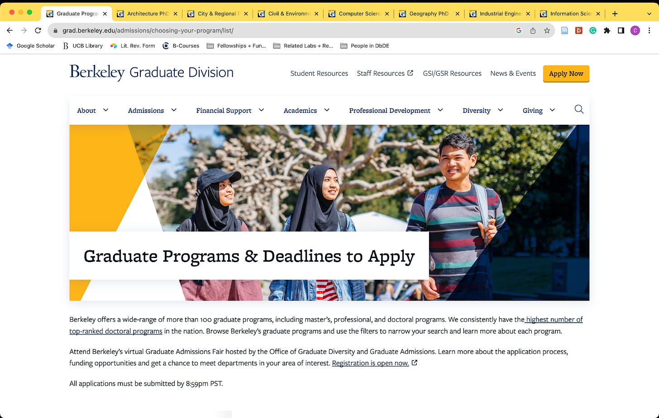Click the browser forward arrow
659x418 pixels.
point(24,30)
